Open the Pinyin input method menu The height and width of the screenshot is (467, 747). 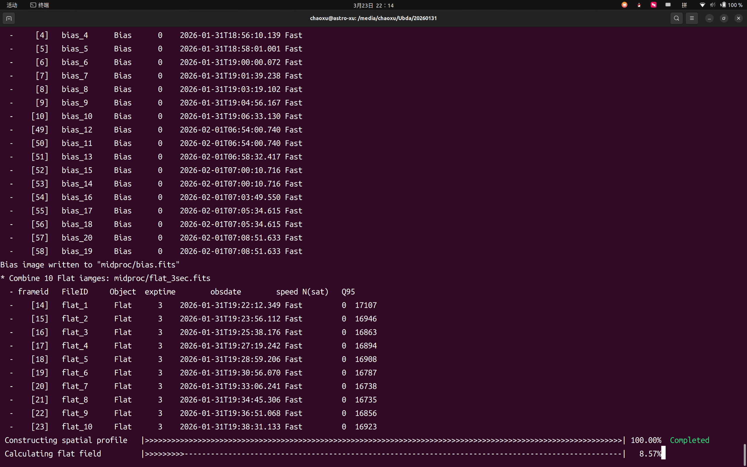[684, 5]
